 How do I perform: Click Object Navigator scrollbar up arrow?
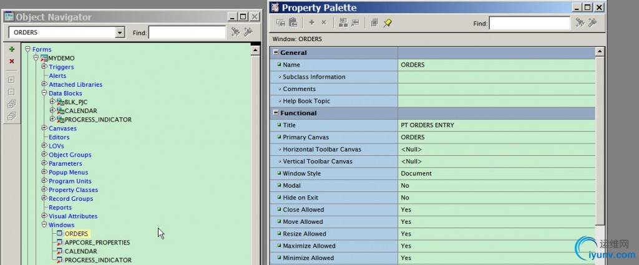point(255,51)
